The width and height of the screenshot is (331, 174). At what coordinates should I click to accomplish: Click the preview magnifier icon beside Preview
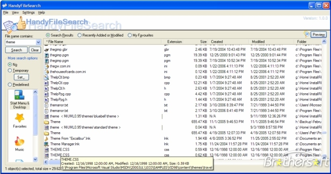[x=307, y=34]
